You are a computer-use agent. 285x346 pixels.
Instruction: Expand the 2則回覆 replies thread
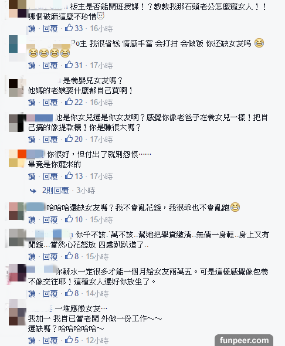point(56,191)
